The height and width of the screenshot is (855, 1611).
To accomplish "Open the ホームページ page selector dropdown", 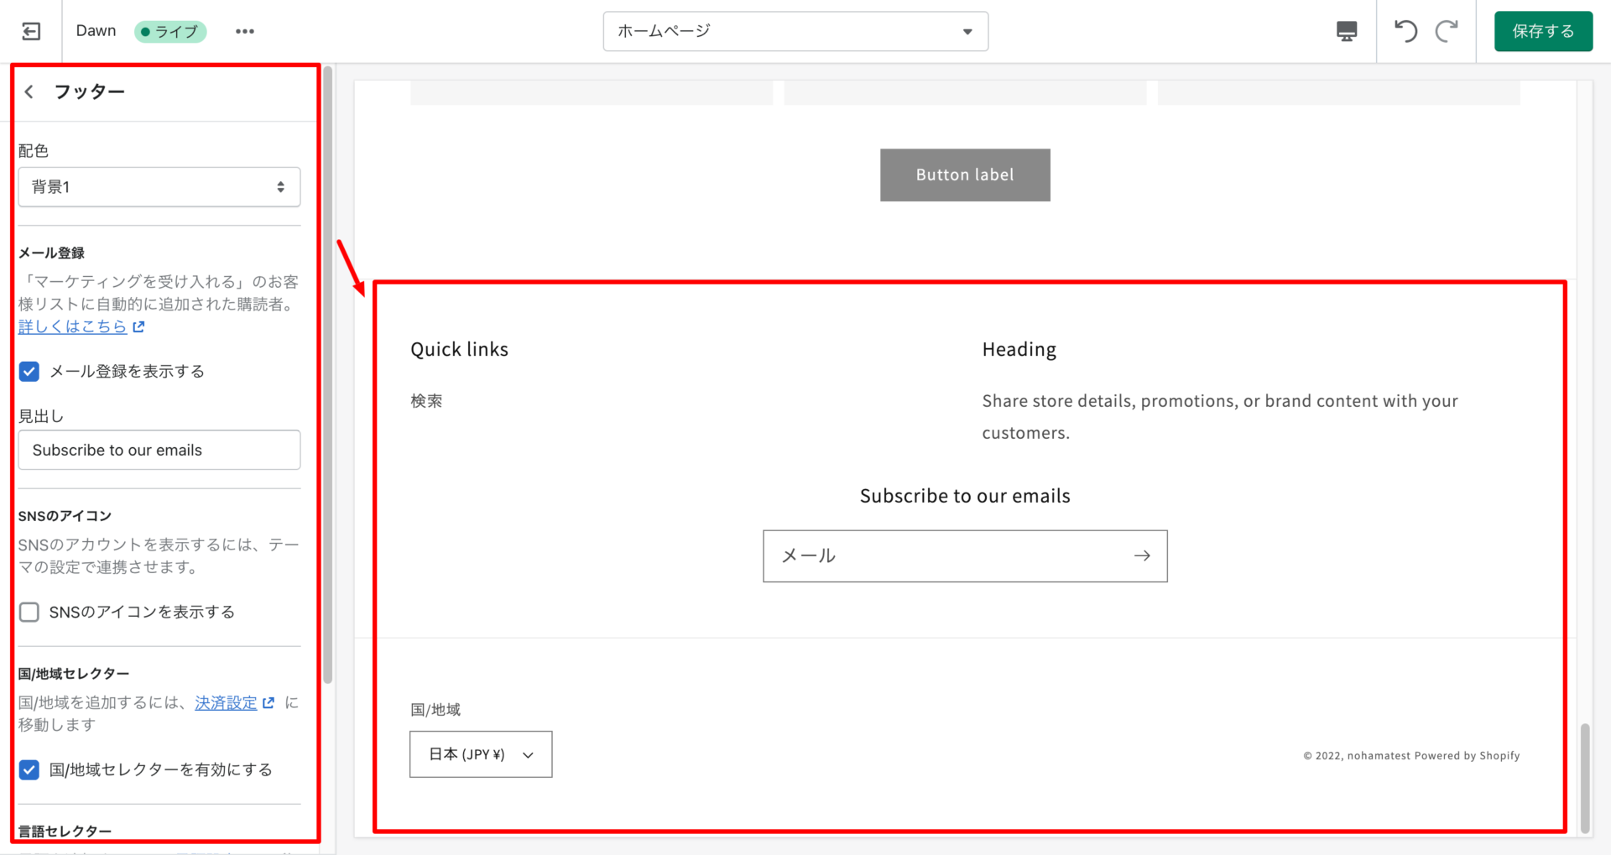I will [795, 31].
